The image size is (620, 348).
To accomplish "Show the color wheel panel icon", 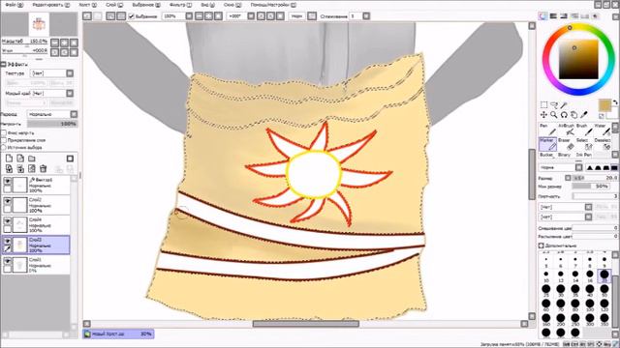I will 542,16.
